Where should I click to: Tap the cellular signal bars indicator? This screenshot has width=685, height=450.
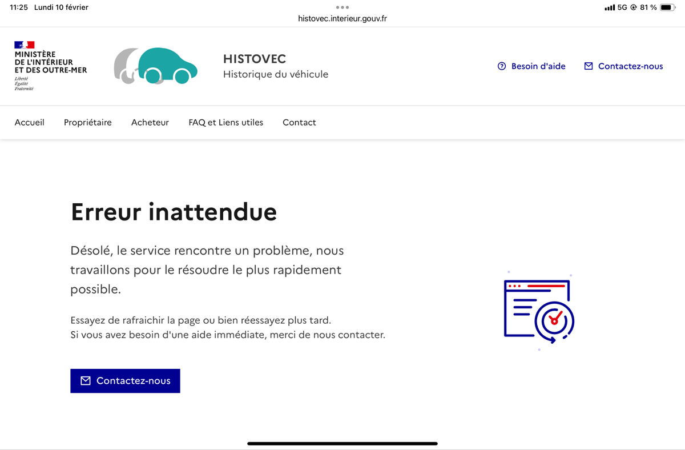pyautogui.click(x=610, y=7)
